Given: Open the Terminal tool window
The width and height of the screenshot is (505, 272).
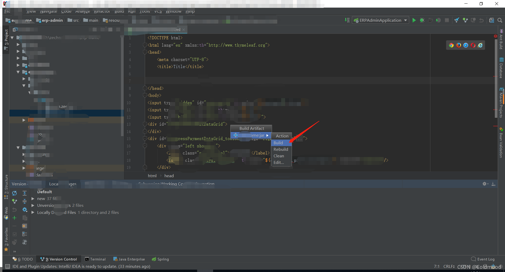Looking at the screenshot, I should pos(95,259).
